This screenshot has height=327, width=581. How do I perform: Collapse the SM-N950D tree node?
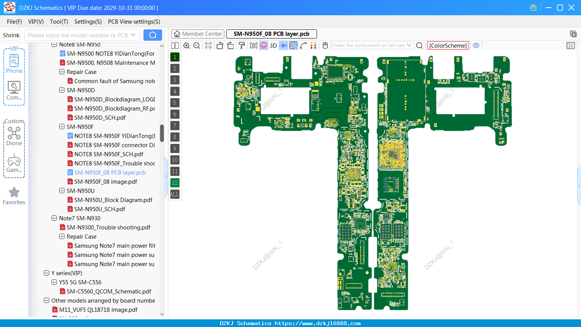click(x=62, y=90)
